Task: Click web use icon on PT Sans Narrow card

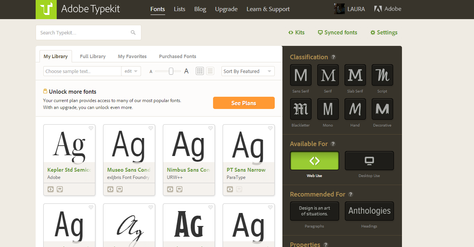Action: click(x=230, y=189)
